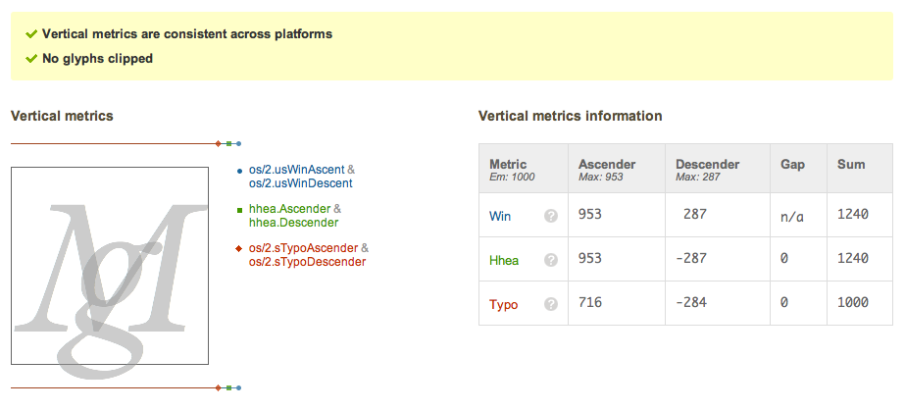This screenshot has height=410, width=905.
Task: Click the help icon next to Hhea
Action: 551,260
